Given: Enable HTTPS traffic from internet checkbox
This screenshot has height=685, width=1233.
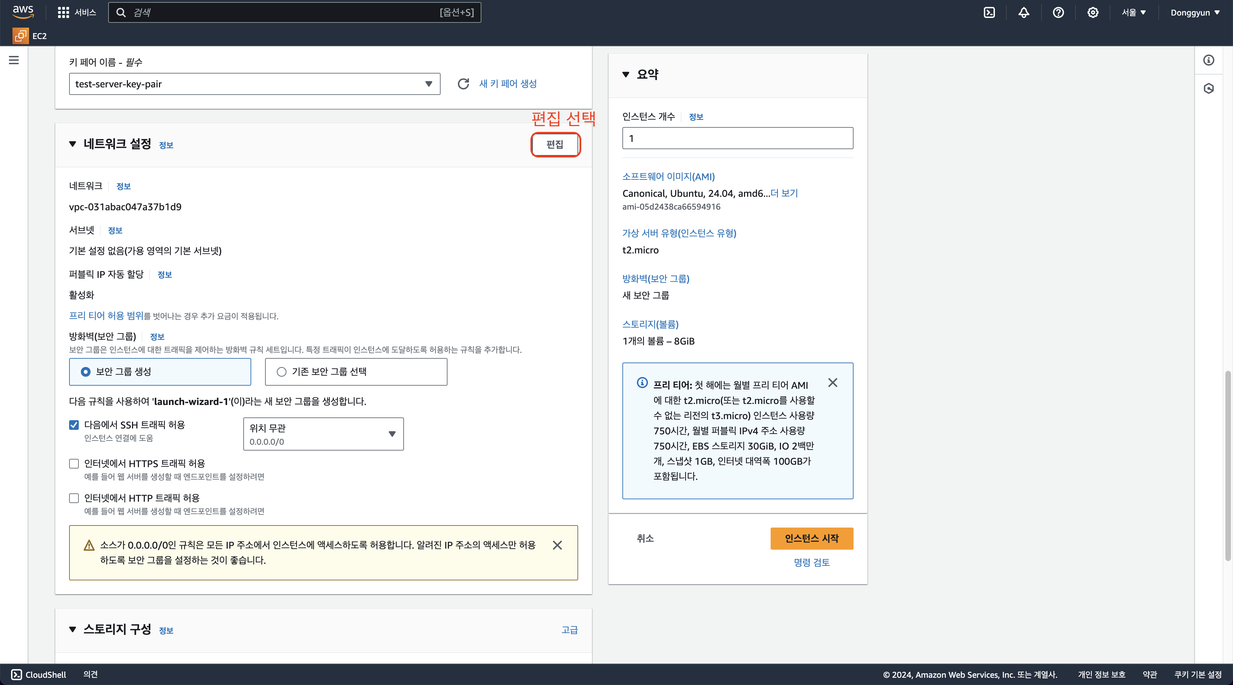Looking at the screenshot, I should [74, 464].
